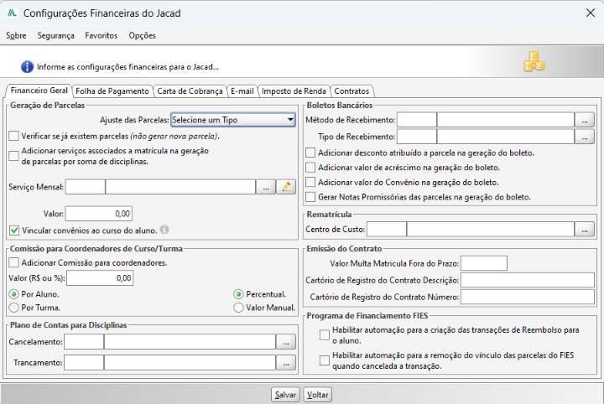Select the Valor Manual radio button

(x=238, y=308)
